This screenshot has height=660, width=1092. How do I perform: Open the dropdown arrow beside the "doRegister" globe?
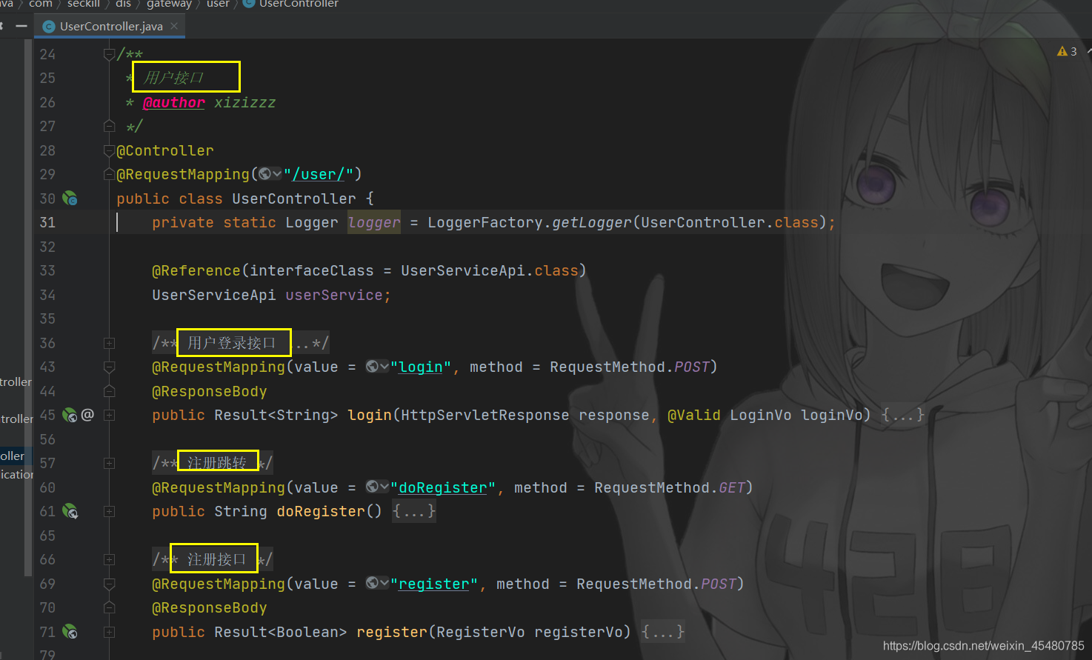pyautogui.click(x=384, y=487)
